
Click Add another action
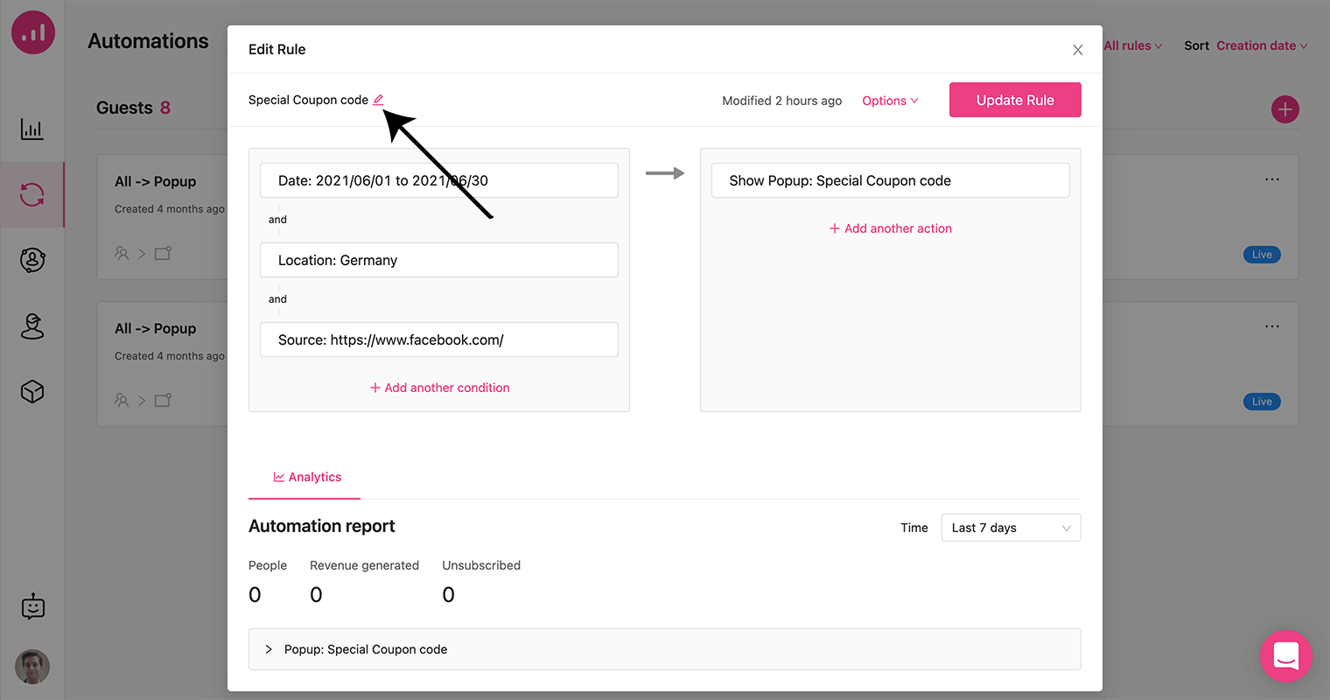pos(891,228)
